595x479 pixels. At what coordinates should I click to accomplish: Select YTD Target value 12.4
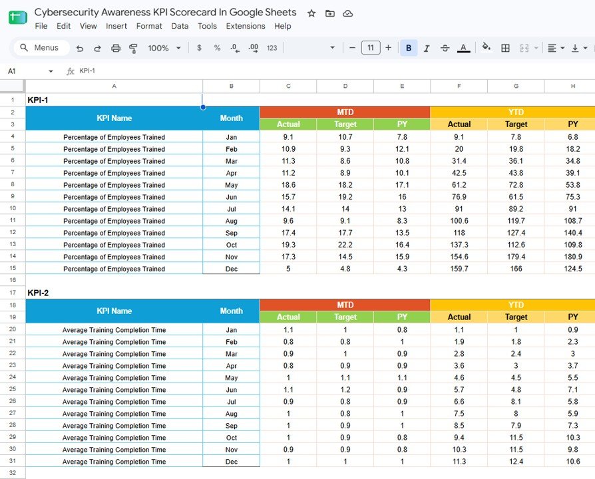[516, 462]
